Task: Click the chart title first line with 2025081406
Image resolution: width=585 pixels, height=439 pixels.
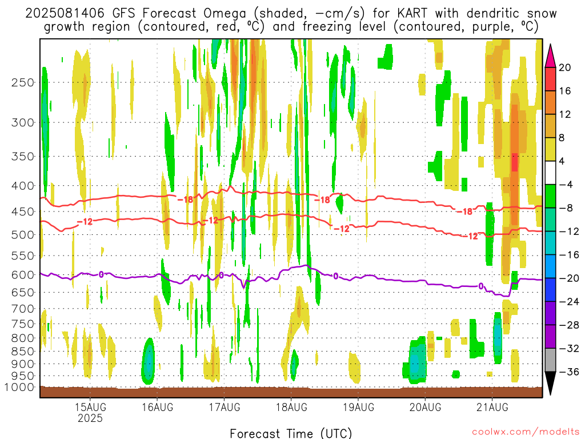Action: [291, 14]
